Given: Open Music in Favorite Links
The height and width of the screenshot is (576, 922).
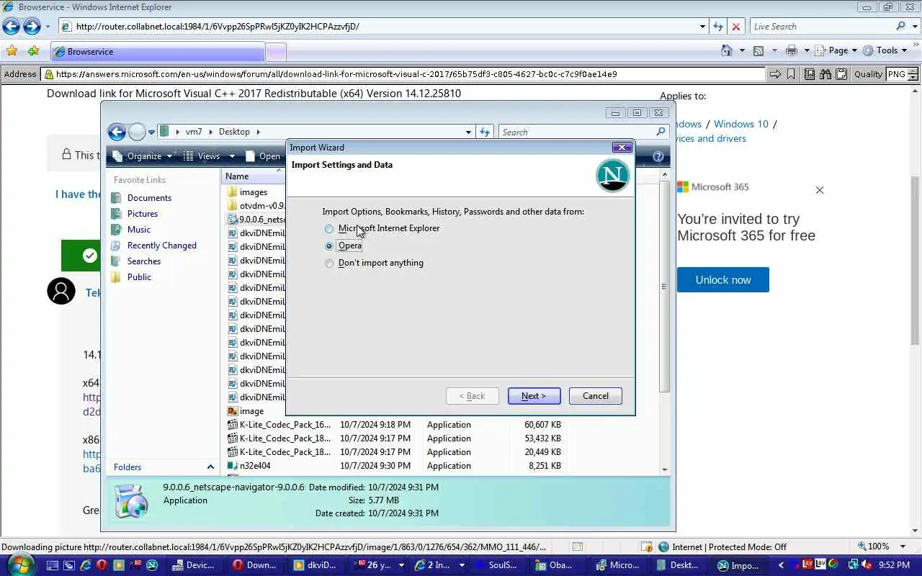Looking at the screenshot, I should (x=138, y=230).
